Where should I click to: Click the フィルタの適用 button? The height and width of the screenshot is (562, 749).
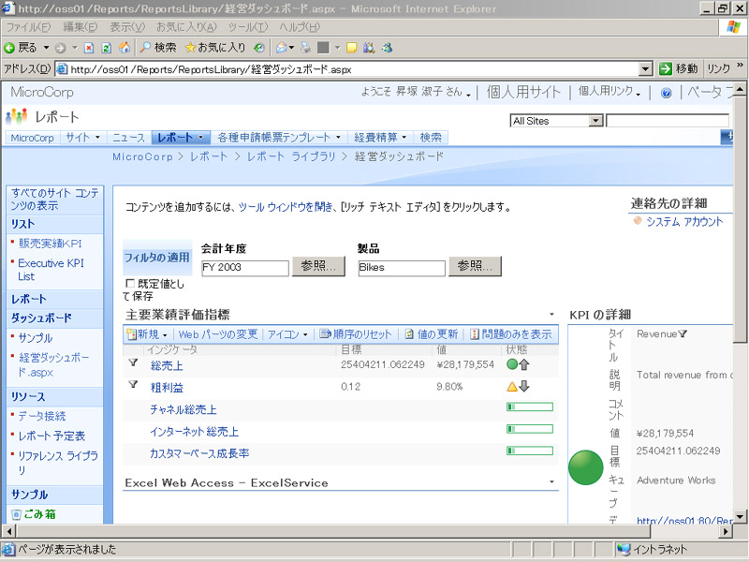point(157,258)
